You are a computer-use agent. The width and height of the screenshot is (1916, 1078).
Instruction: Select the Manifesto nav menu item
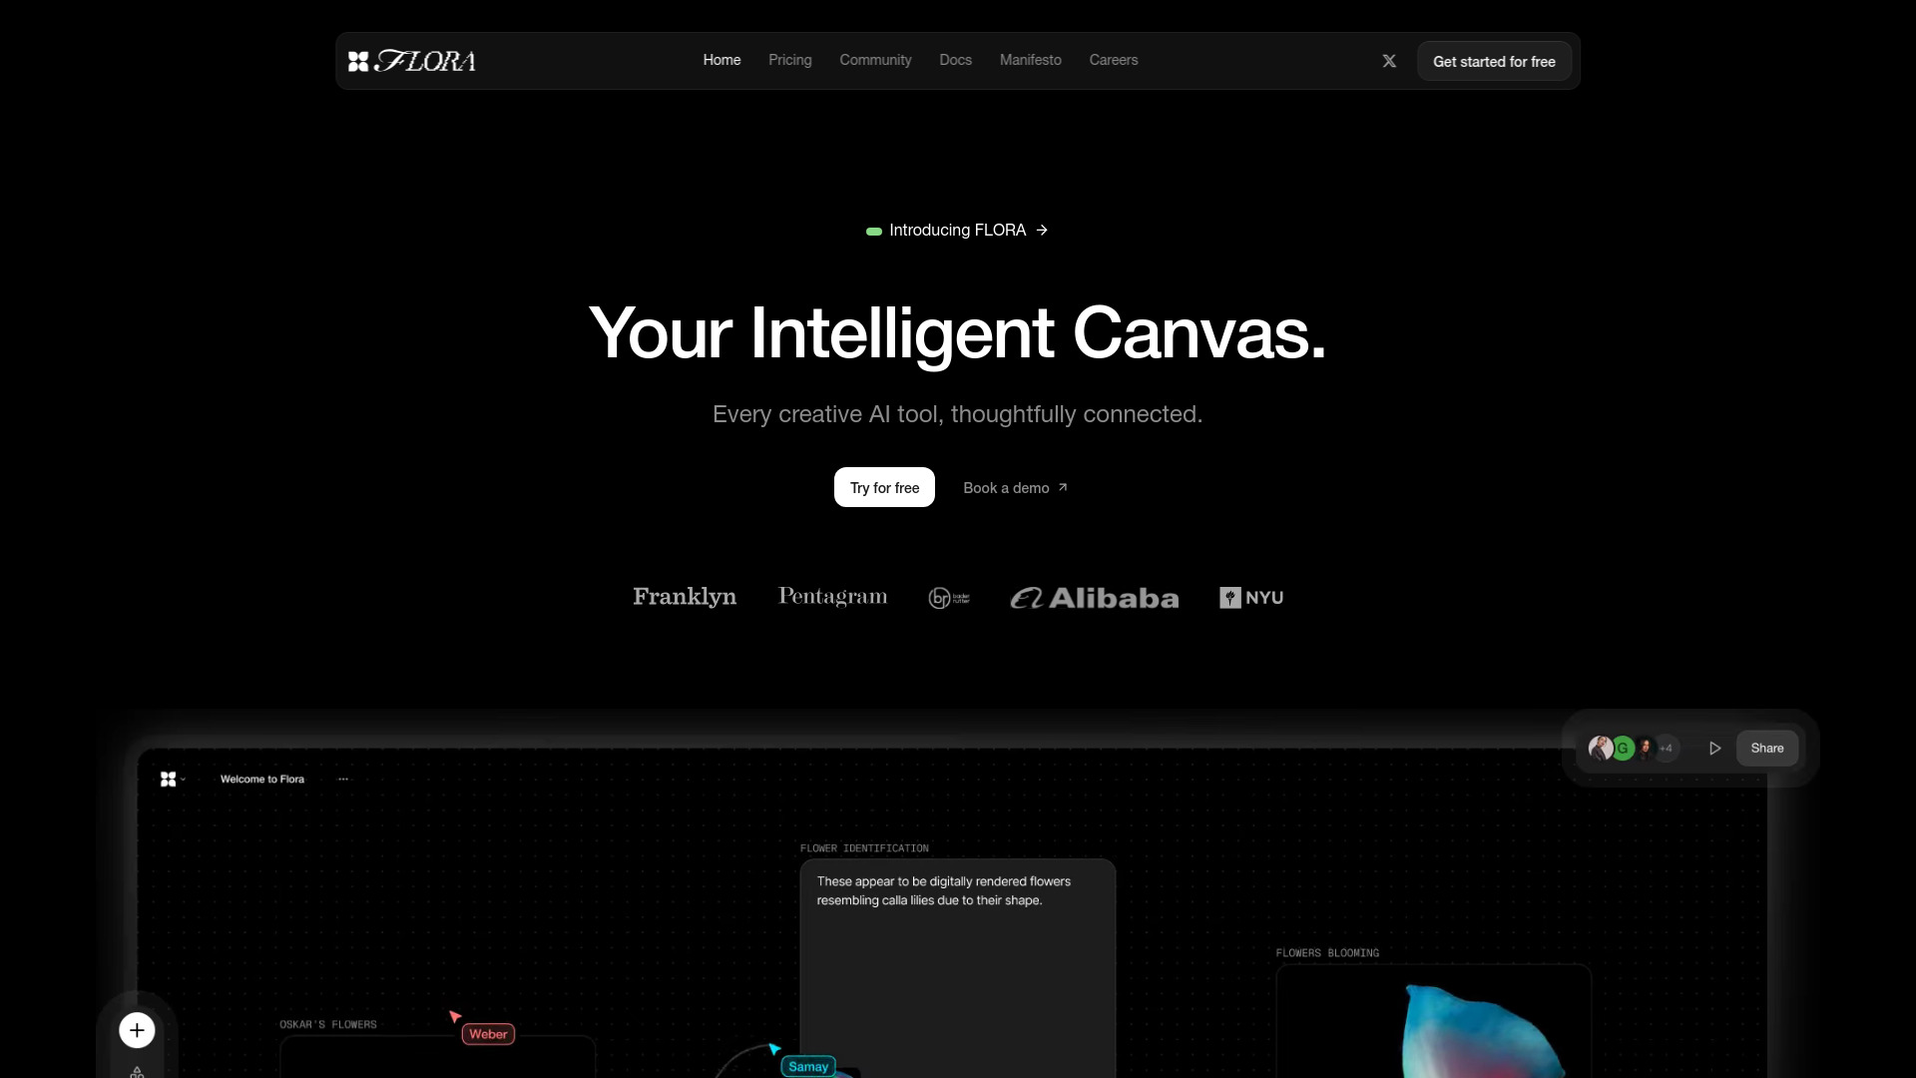coord(1031,61)
